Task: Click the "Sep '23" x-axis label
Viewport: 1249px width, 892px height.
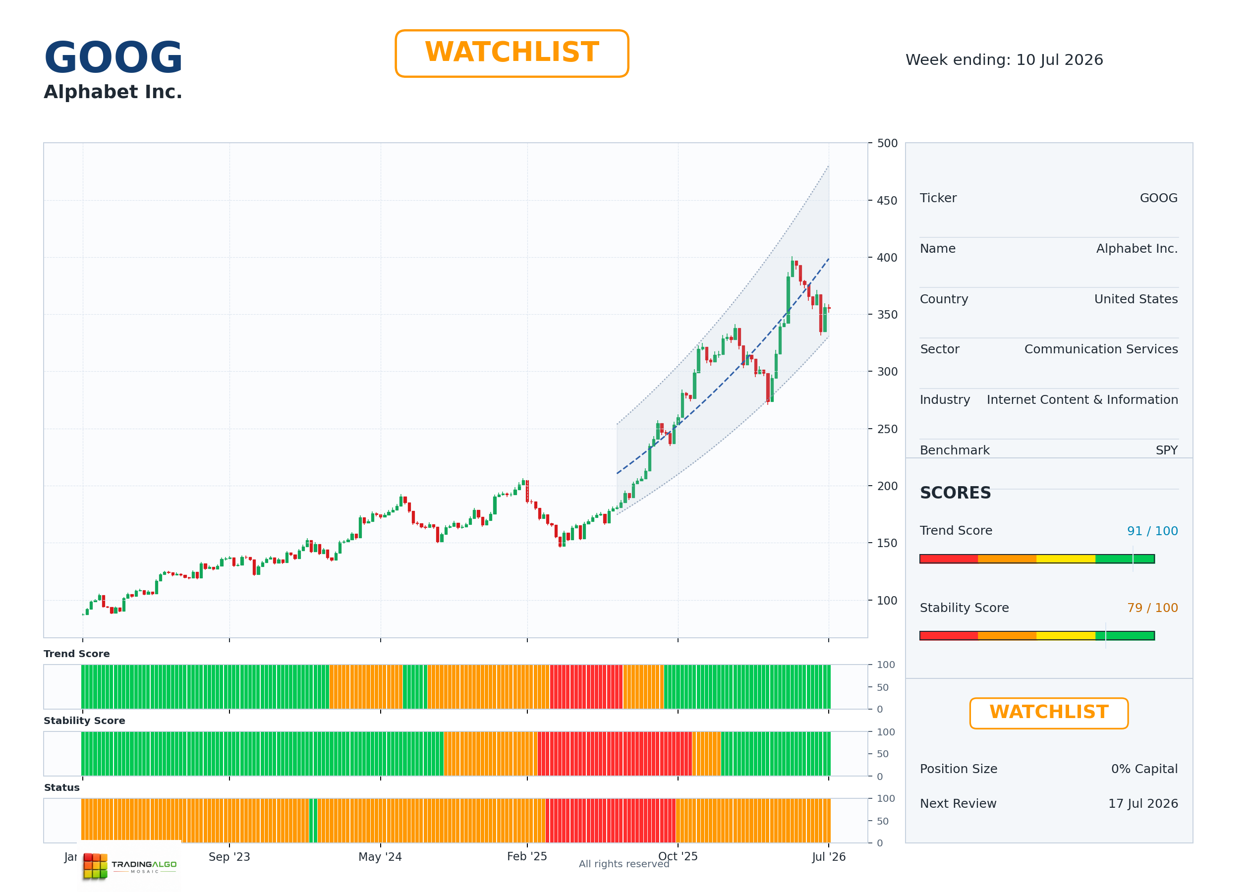Action: pyautogui.click(x=229, y=857)
